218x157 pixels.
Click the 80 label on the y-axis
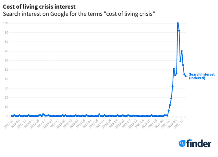(x=7, y=42)
